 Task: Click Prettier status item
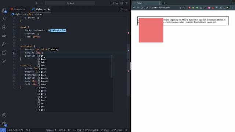(117, 130)
